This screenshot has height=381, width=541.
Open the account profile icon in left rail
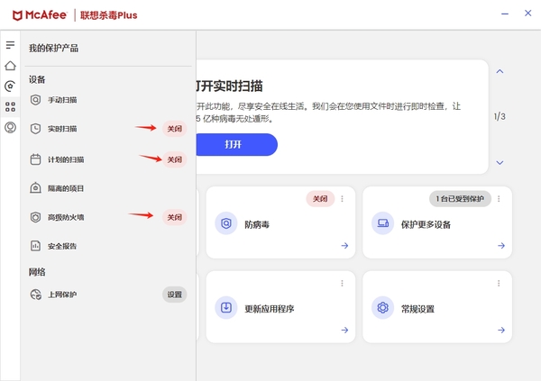point(10,127)
